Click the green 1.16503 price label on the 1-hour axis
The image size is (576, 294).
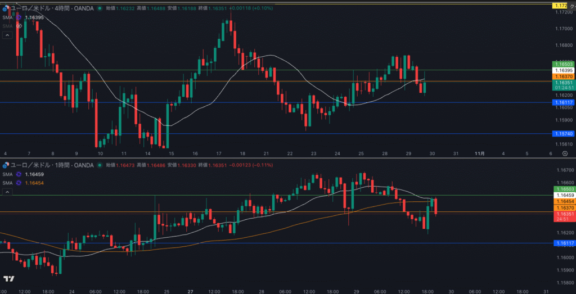click(x=563, y=189)
